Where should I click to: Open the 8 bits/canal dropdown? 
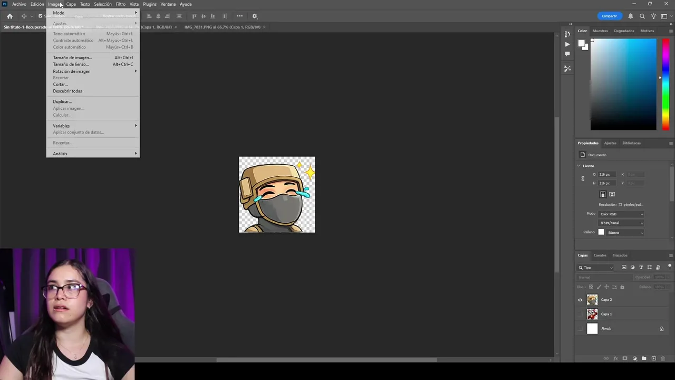(621, 223)
